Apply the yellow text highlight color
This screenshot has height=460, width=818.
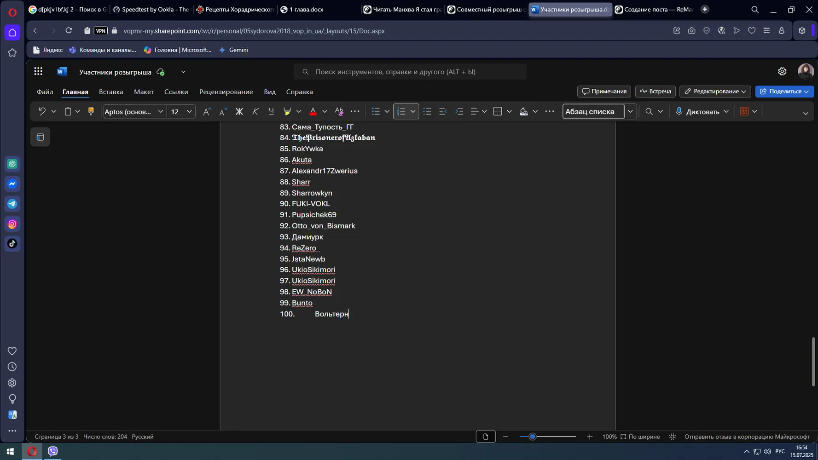click(x=287, y=111)
